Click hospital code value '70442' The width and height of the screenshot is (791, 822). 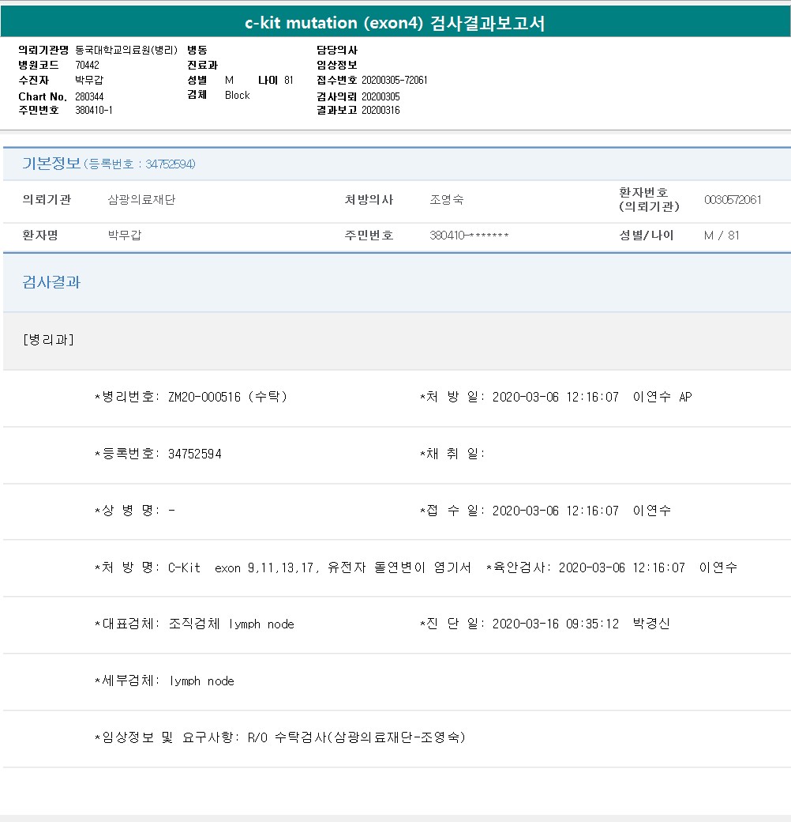[x=87, y=65]
